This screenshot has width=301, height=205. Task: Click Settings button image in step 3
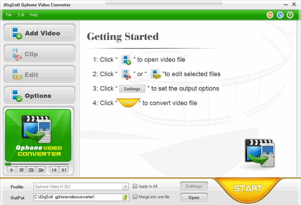tap(132, 89)
